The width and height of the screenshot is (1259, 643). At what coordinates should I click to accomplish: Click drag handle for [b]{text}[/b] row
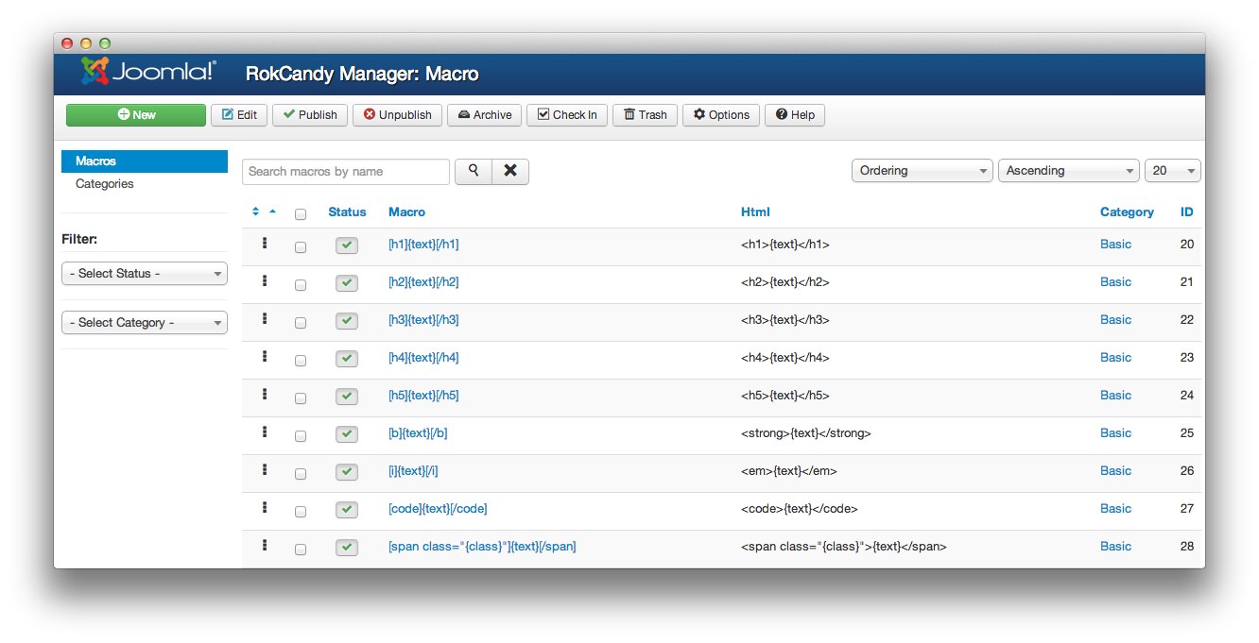click(x=265, y=432)
